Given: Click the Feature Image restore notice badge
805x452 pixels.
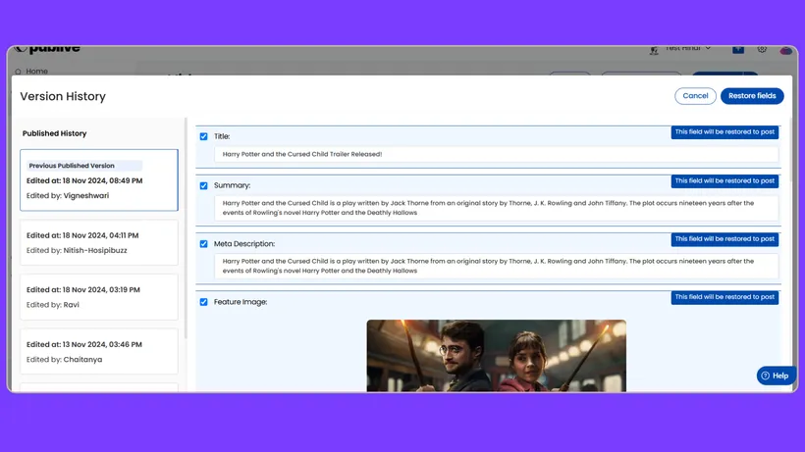Looking at the screenshot, I should (x=724, y=297).
